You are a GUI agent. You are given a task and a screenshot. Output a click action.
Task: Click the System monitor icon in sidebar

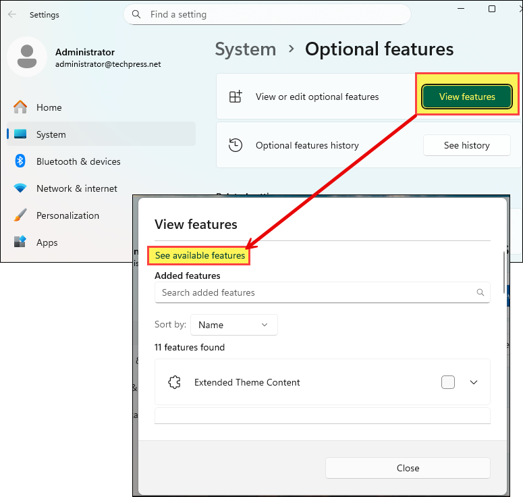(x=20, y=134)
